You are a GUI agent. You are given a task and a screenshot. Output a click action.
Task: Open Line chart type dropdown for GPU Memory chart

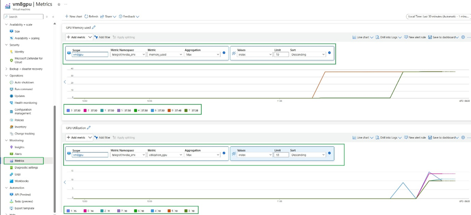(363, 37)
